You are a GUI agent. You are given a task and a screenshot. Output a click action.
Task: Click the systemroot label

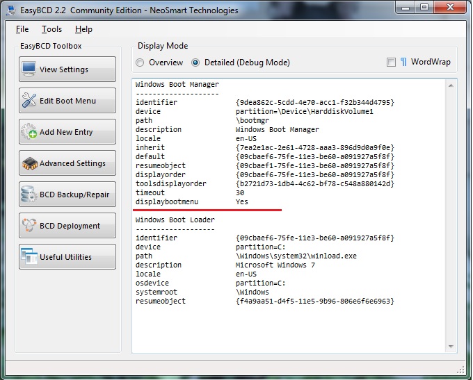[157, 292]
